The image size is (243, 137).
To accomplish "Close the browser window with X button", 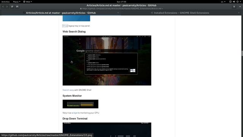I will tap(240, 7).
